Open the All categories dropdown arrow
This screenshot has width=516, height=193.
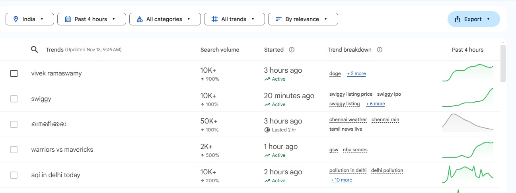pyautogui.click(x=189, y=19)
